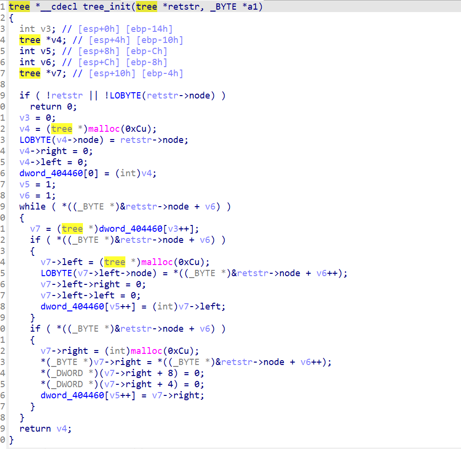Viewport: 461px width, 449px height.
Task: Select the 'tree *v4;' variable declaration
Action: tap(42, 40)
